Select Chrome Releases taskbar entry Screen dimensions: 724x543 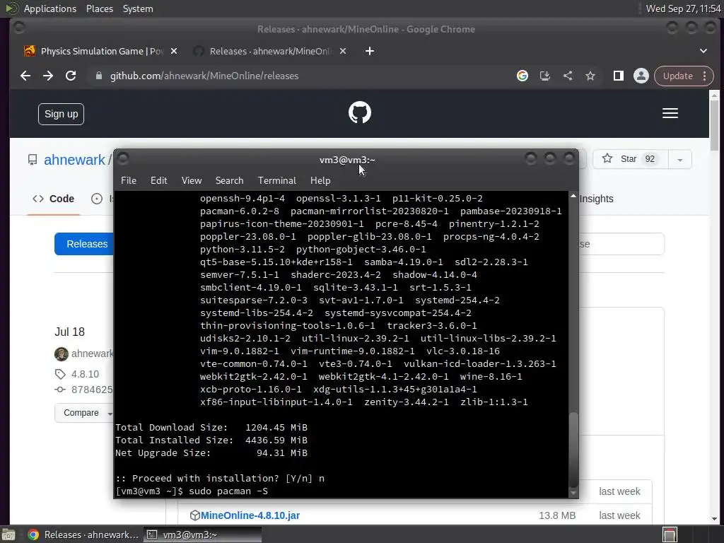(x=83, y=535)
